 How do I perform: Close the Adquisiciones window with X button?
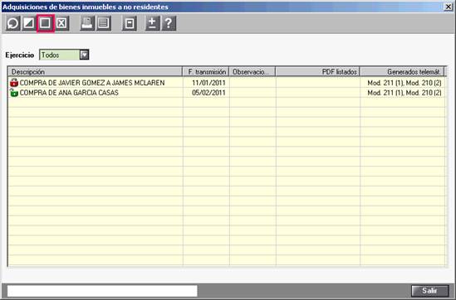pyautogui.click(x=449, y=7)
